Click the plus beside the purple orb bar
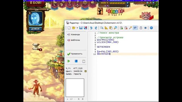 coord(128,6)
